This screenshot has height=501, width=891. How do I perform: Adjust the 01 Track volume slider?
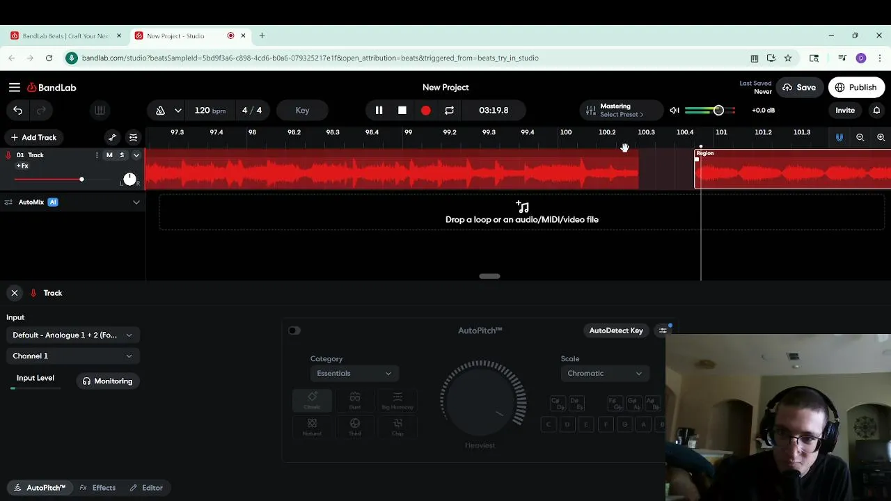click(81, 180)
